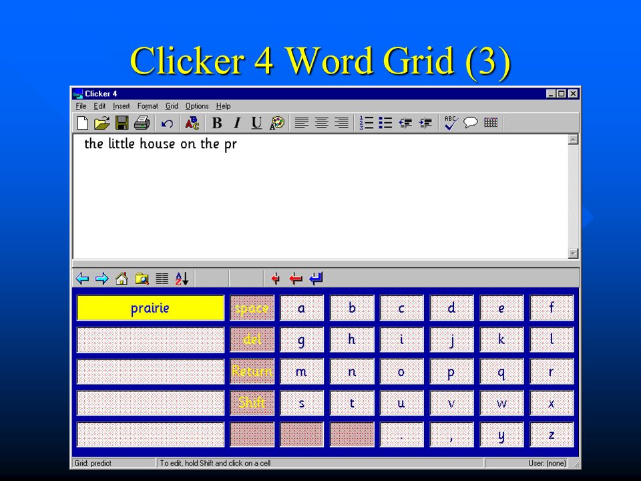Image resolution: width=641 pixels, height=481 pixels.
Task: Sort cells alphabetically with A-Z icon
Action: click(182, 279)
